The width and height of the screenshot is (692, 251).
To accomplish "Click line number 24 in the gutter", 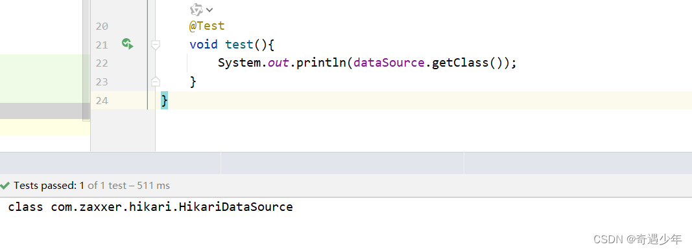I will [102, 100].
